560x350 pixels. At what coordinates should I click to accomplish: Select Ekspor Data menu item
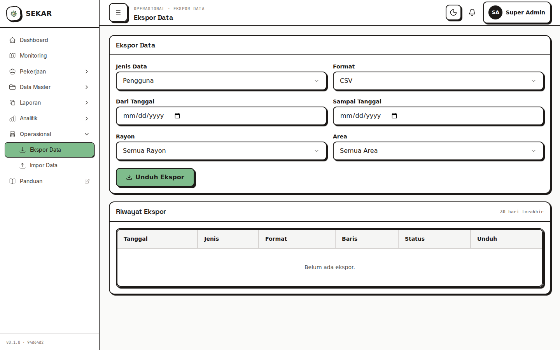click(49, 150)
